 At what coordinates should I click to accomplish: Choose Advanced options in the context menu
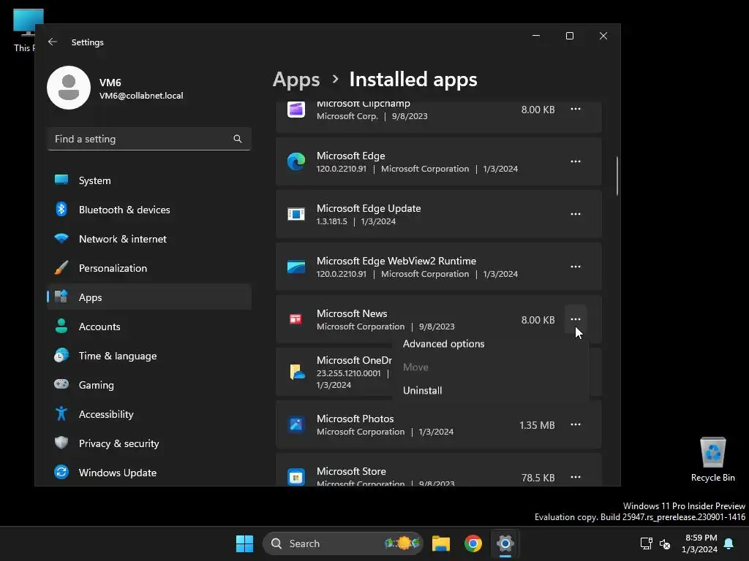coord(491,344)
